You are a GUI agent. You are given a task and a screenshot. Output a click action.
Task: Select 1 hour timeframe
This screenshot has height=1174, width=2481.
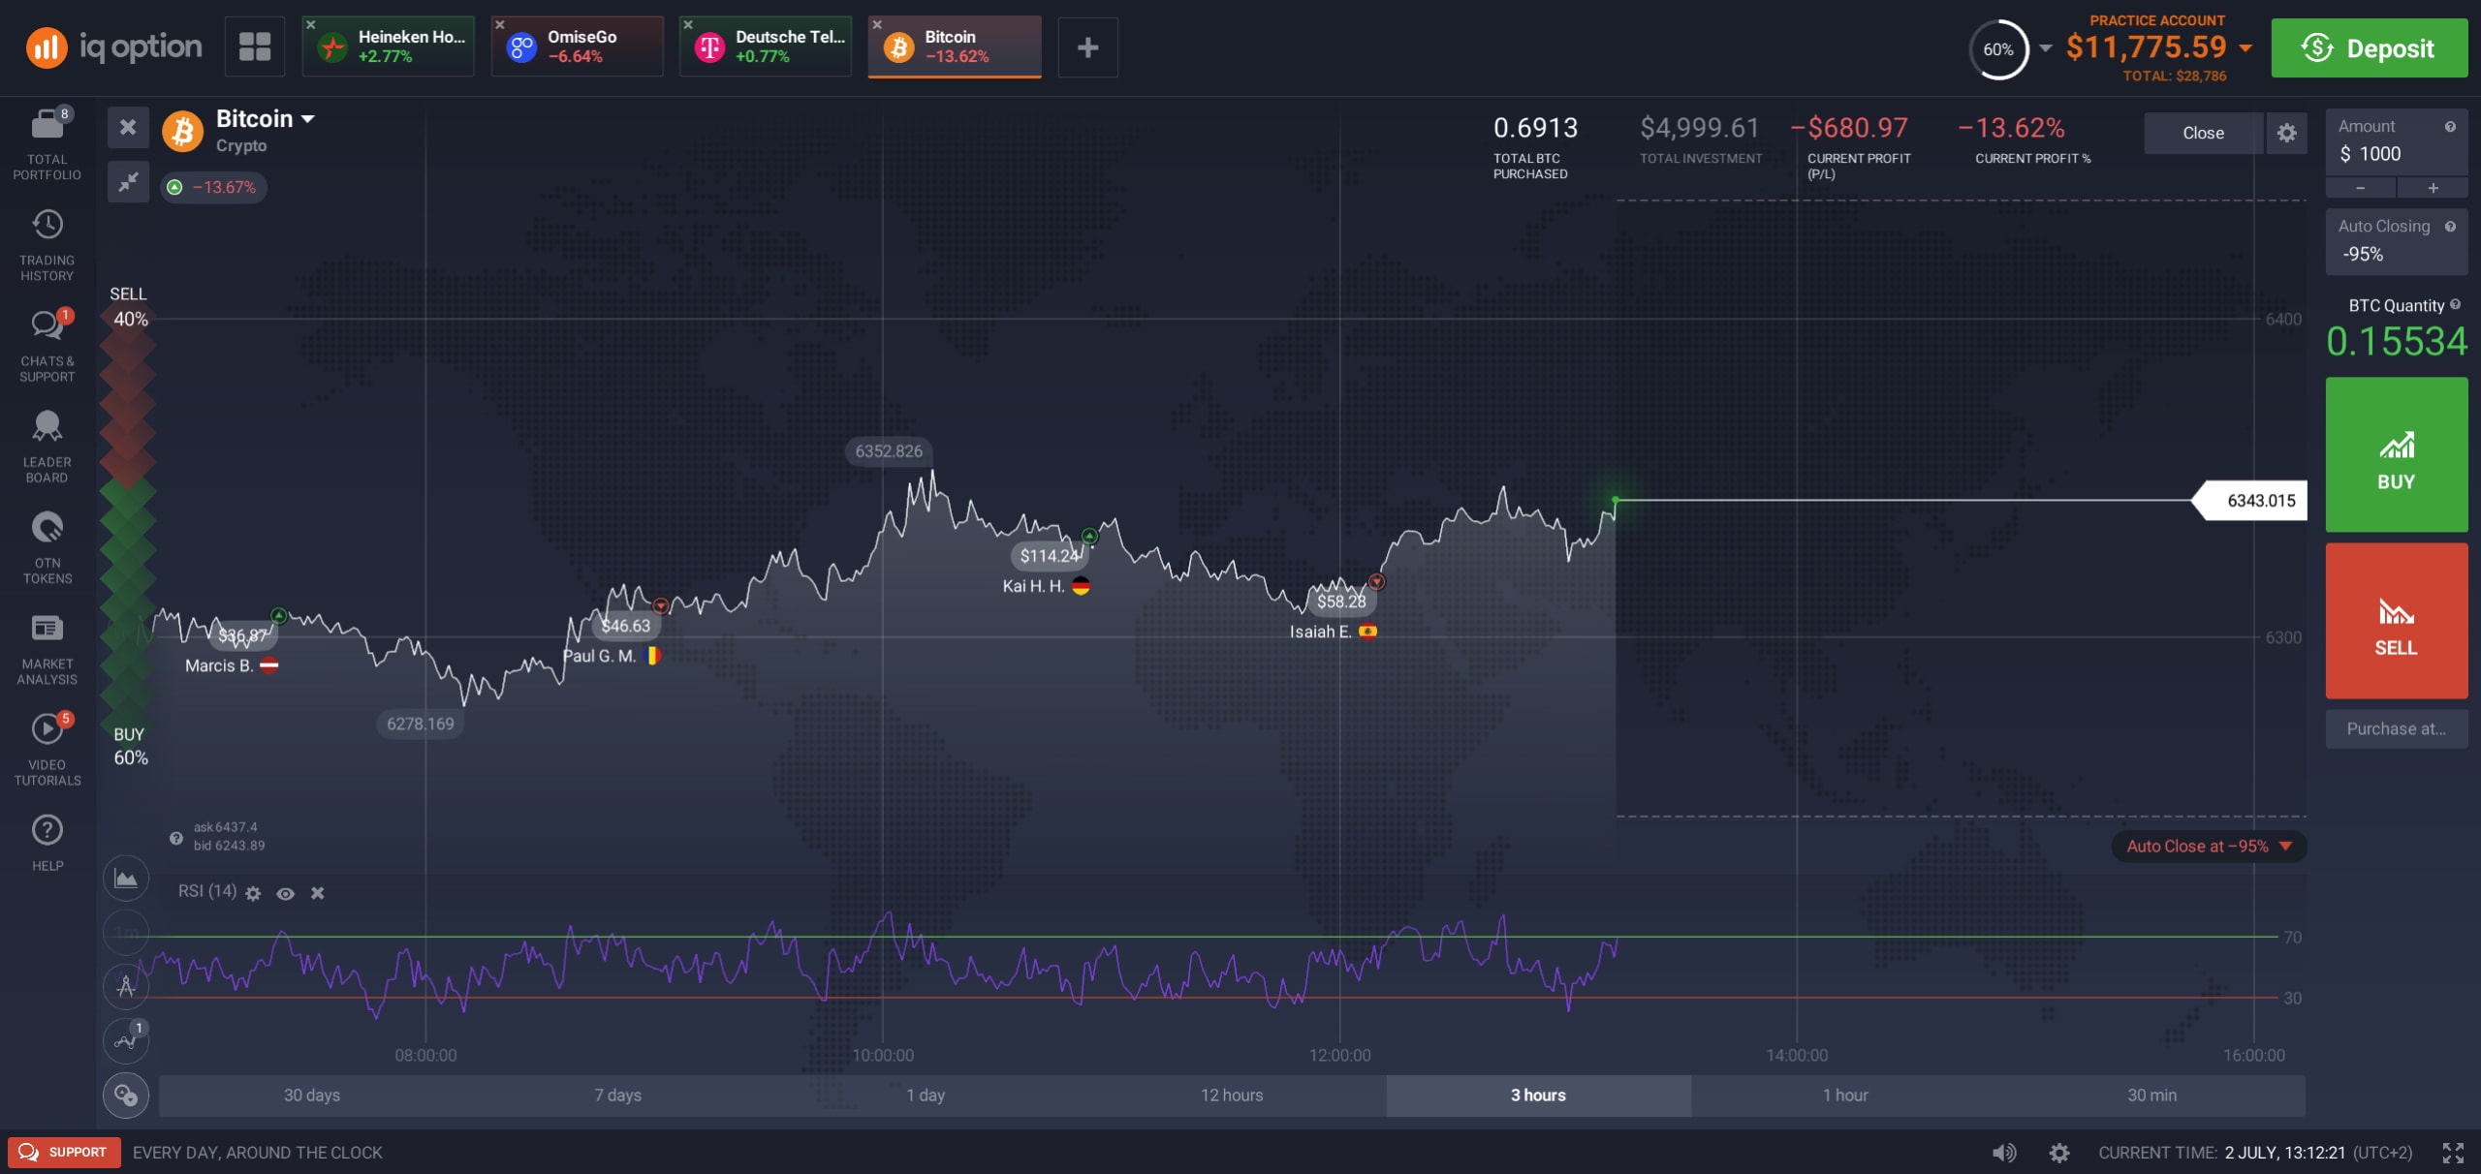point(1845,1096)
